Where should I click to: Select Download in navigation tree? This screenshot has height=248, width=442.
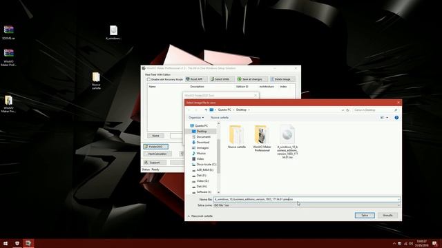pos(201,143)
